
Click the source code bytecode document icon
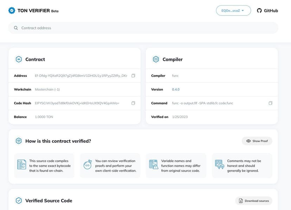[22, 164]
